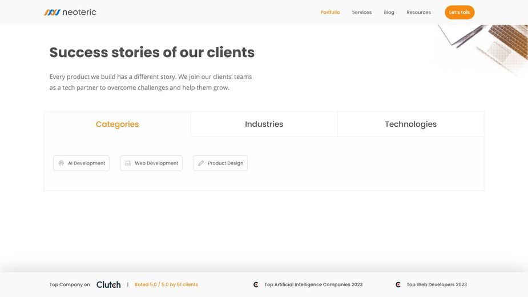This screenshot has width=528, height=297.
Task: Switch to the Industries tab
Action: pos(264,124)
